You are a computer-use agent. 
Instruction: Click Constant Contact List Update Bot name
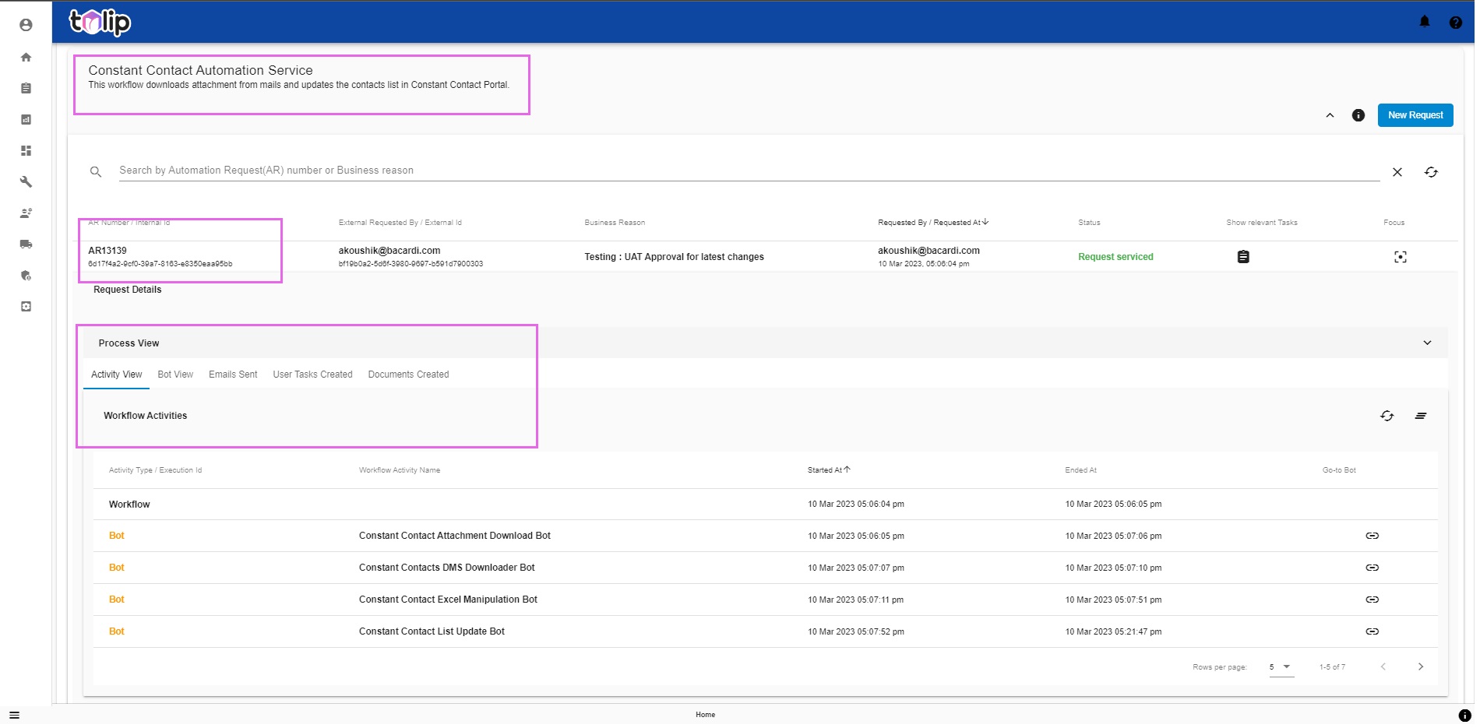point(432,631)
